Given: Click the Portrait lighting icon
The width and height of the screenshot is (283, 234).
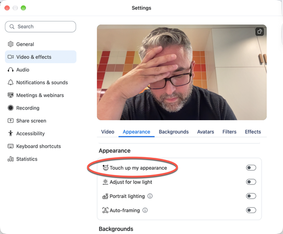Looking at the screenshot, I should 105,196.
